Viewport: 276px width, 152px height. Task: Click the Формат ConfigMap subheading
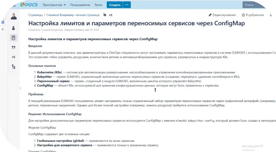pos(42,128)
